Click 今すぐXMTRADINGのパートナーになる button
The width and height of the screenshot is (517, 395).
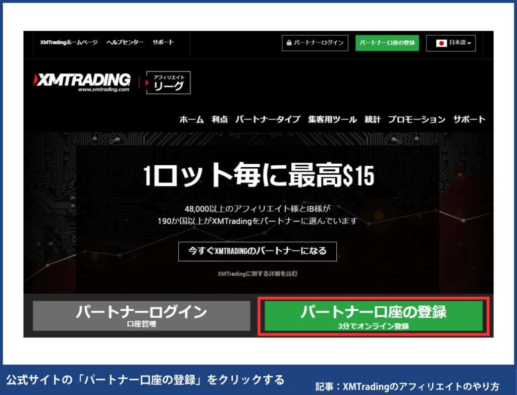[x=258, y=251]
